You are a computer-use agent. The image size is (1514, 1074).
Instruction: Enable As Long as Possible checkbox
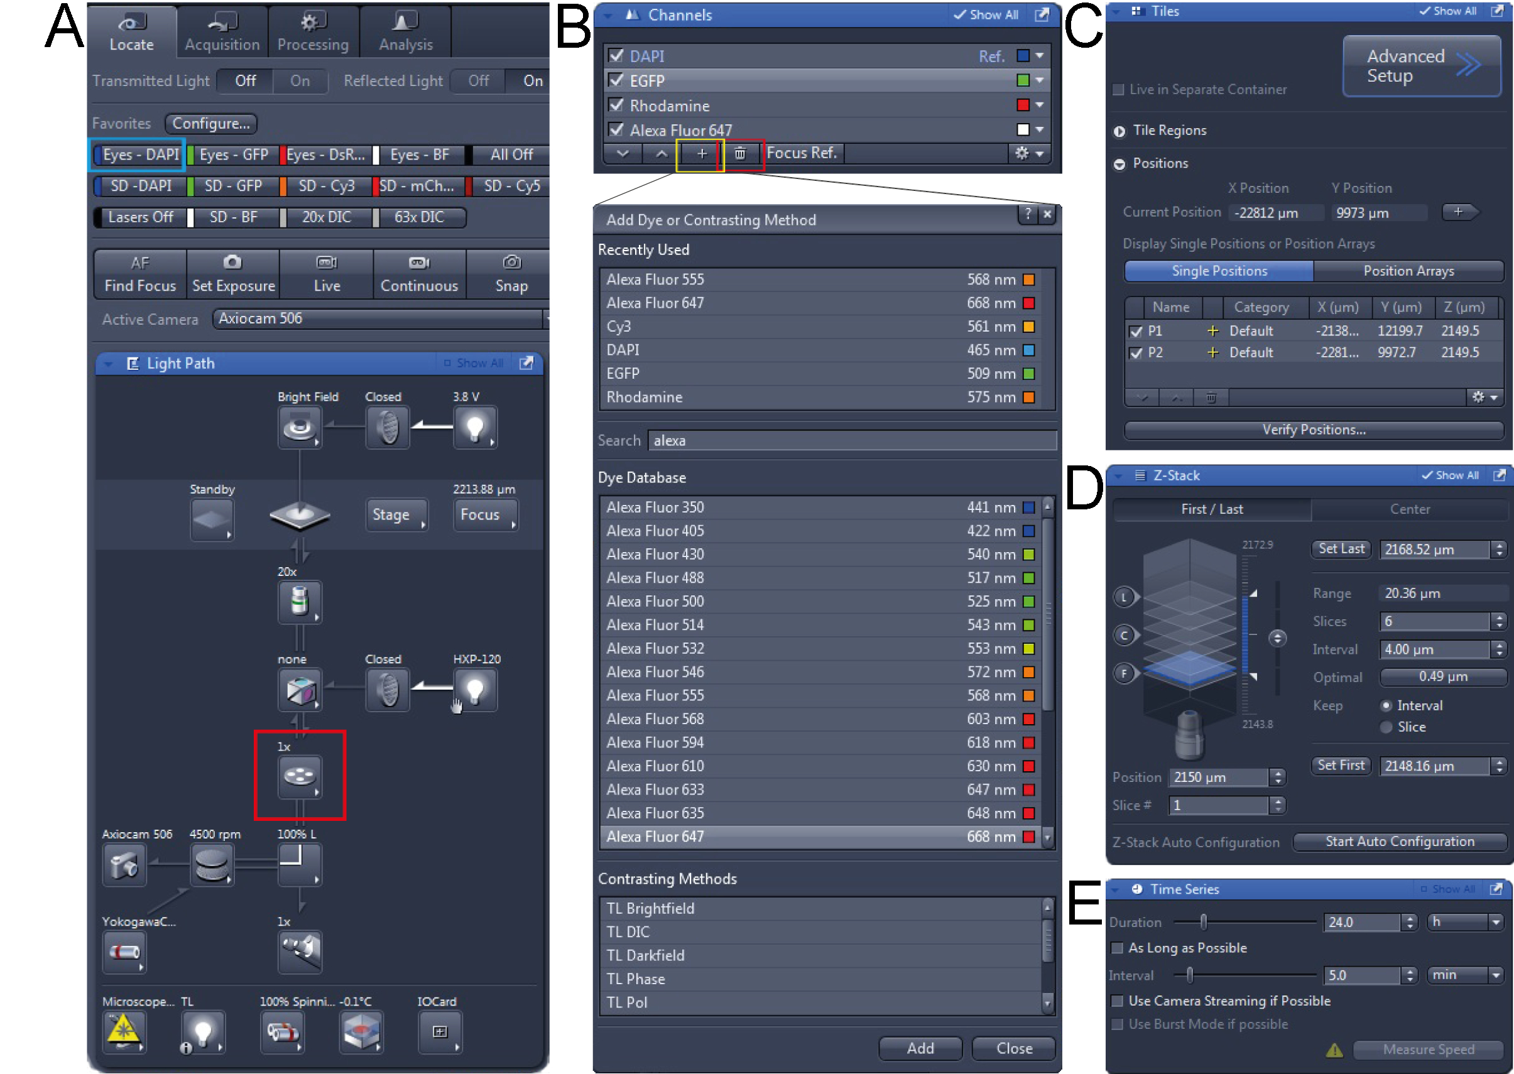point(1118,948)
